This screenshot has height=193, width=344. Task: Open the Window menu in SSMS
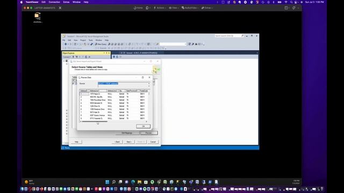99,40
